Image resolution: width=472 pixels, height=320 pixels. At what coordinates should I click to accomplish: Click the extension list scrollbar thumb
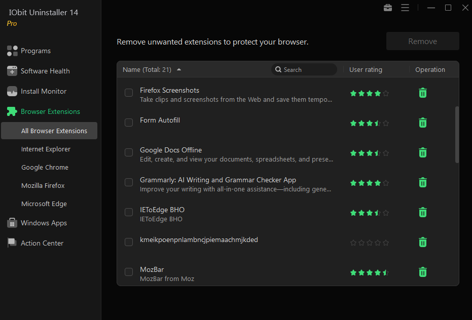(457, 135)
